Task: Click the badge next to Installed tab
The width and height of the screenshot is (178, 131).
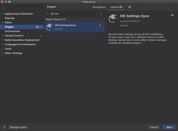Action: pos(121,7)
